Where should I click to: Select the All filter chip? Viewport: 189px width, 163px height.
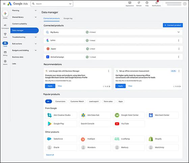tap(49, 101)
